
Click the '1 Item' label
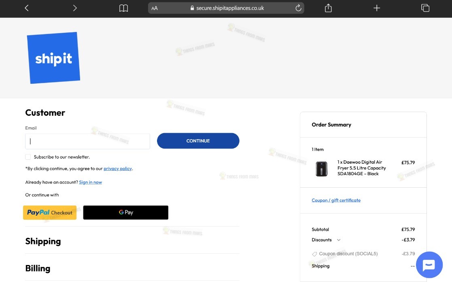coord(317,149)
